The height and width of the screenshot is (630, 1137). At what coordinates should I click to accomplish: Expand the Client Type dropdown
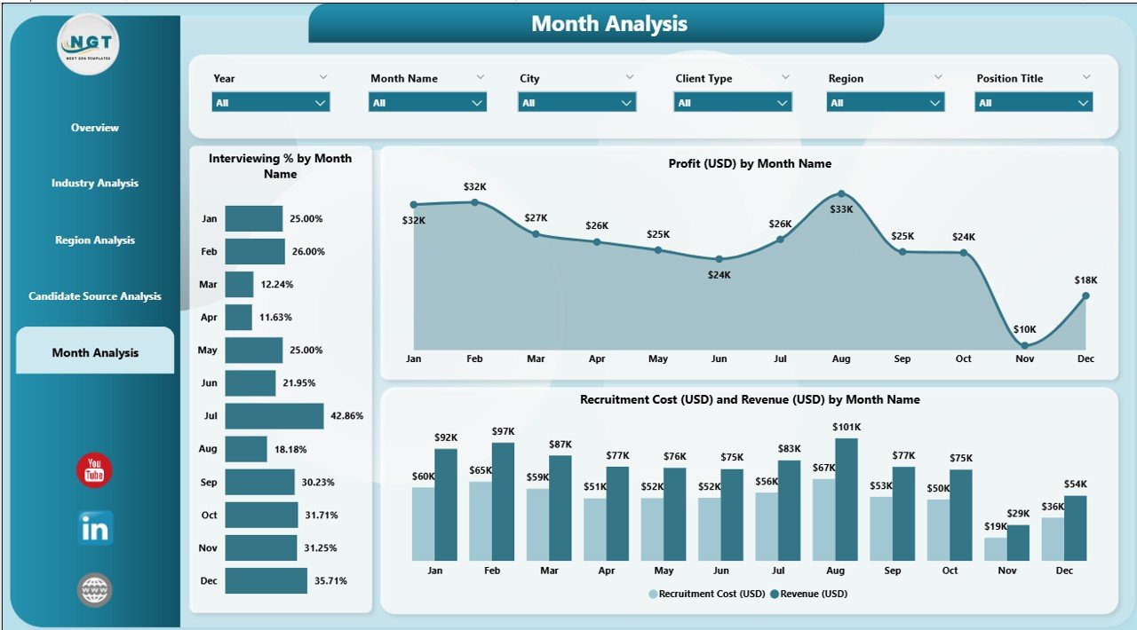tap(732, 102)
